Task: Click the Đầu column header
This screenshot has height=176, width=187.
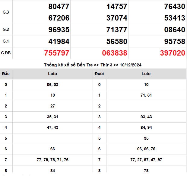Action: [6, 74]
